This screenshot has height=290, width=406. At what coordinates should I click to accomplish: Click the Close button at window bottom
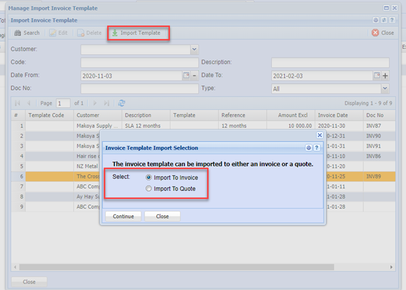(29, 282)
